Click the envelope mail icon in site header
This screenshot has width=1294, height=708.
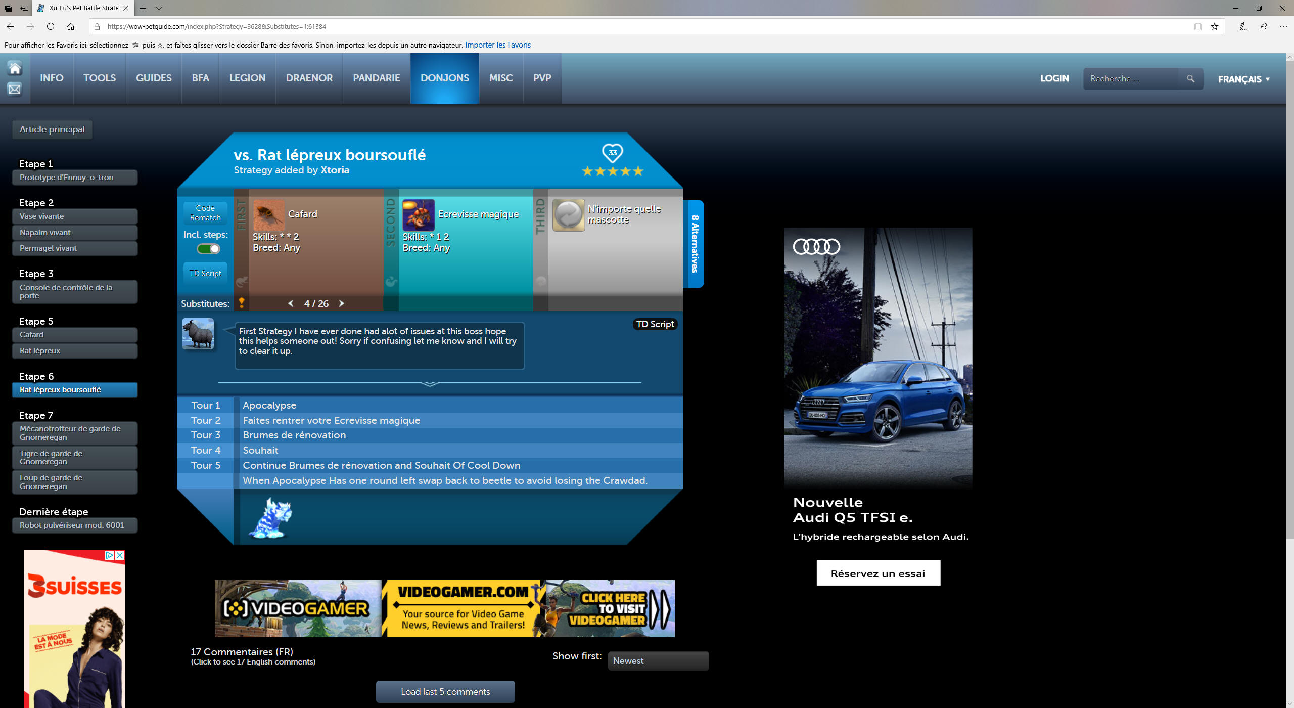[x=15, y=90]
